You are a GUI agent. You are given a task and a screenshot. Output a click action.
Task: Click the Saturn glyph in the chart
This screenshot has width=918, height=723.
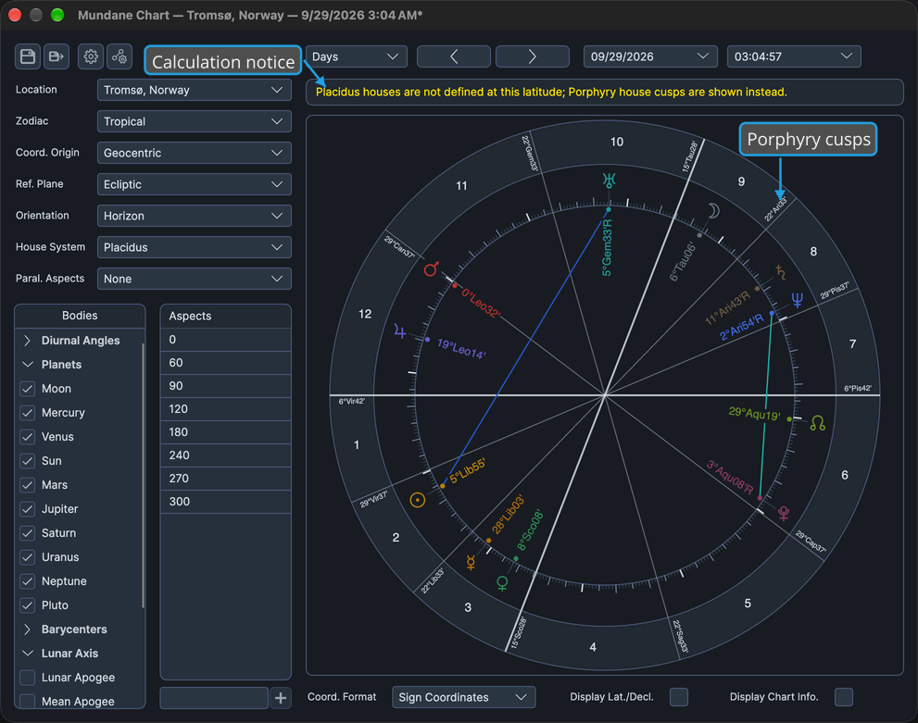coord(780,272)
